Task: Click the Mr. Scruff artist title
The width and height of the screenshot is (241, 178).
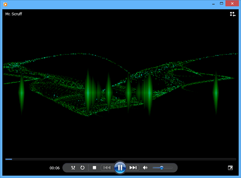Action: pos(13,14)
